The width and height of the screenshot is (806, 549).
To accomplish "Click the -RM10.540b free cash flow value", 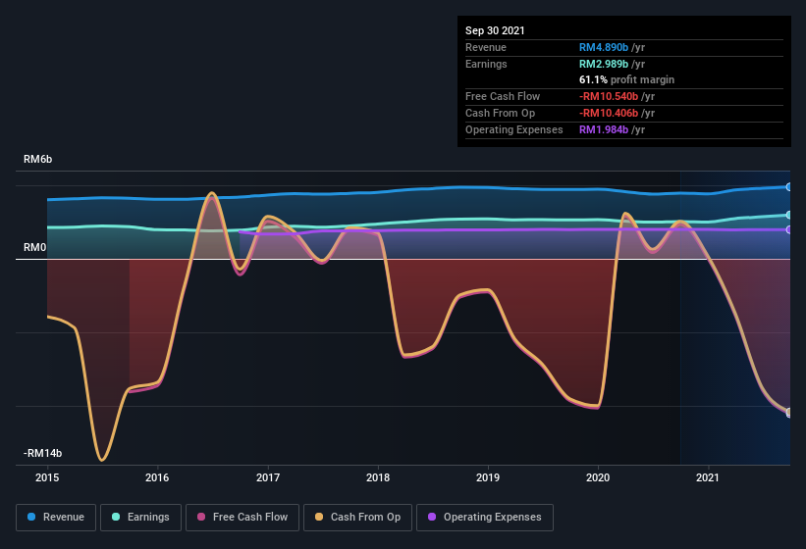I will (x=609, y=96).
